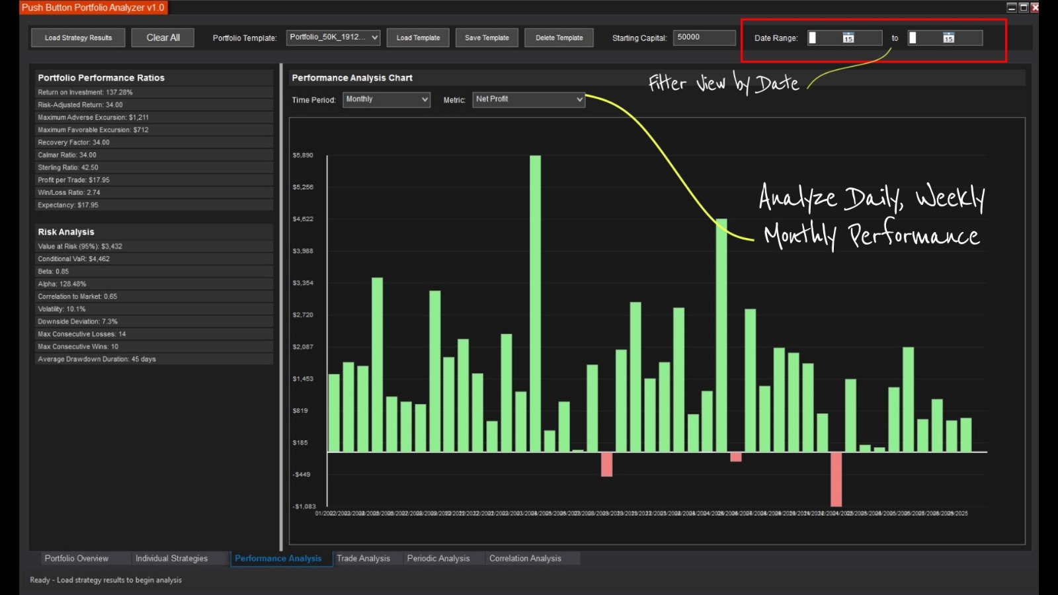Switch to the Portfolio Overview tab

point(76,559)
